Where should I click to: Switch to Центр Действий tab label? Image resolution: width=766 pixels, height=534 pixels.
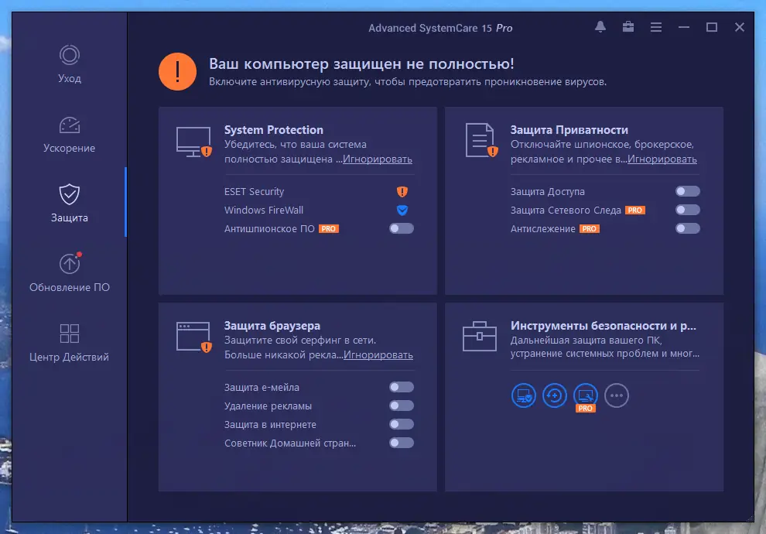[x=70, y=357]
